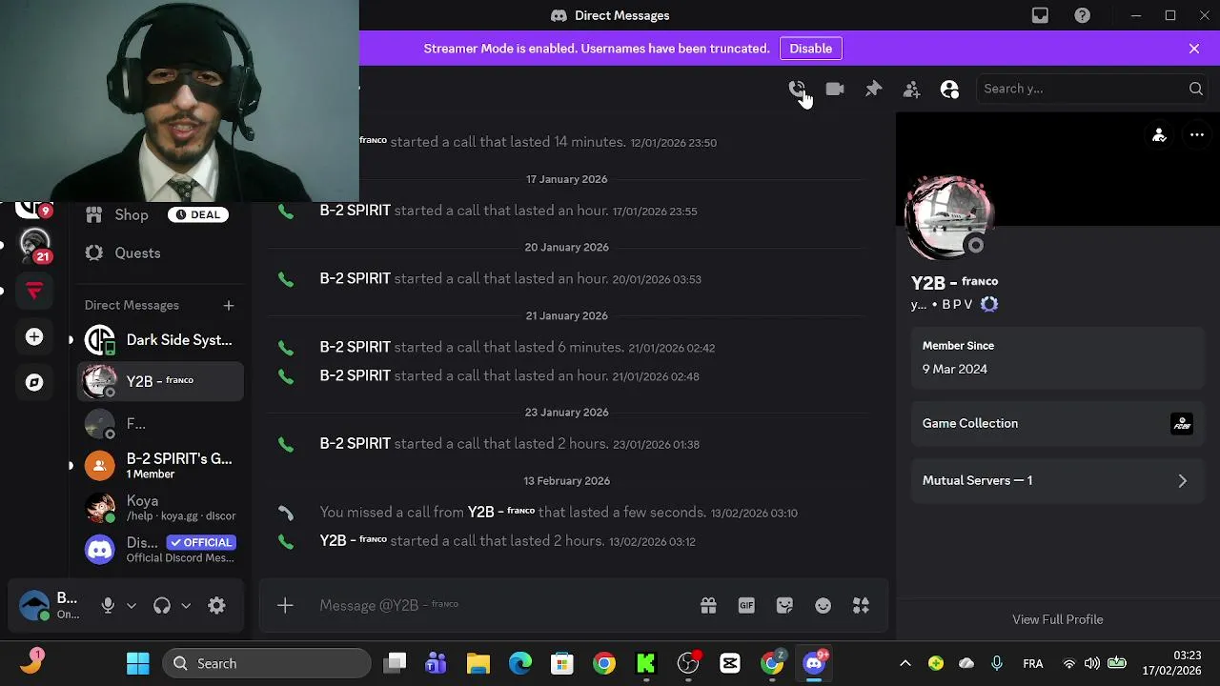Open CapCut taskbar icon
This screenshot has height=686, width=1220.
(730, 663)
